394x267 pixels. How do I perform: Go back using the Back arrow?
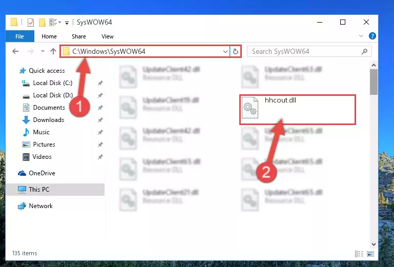(15, 51)
